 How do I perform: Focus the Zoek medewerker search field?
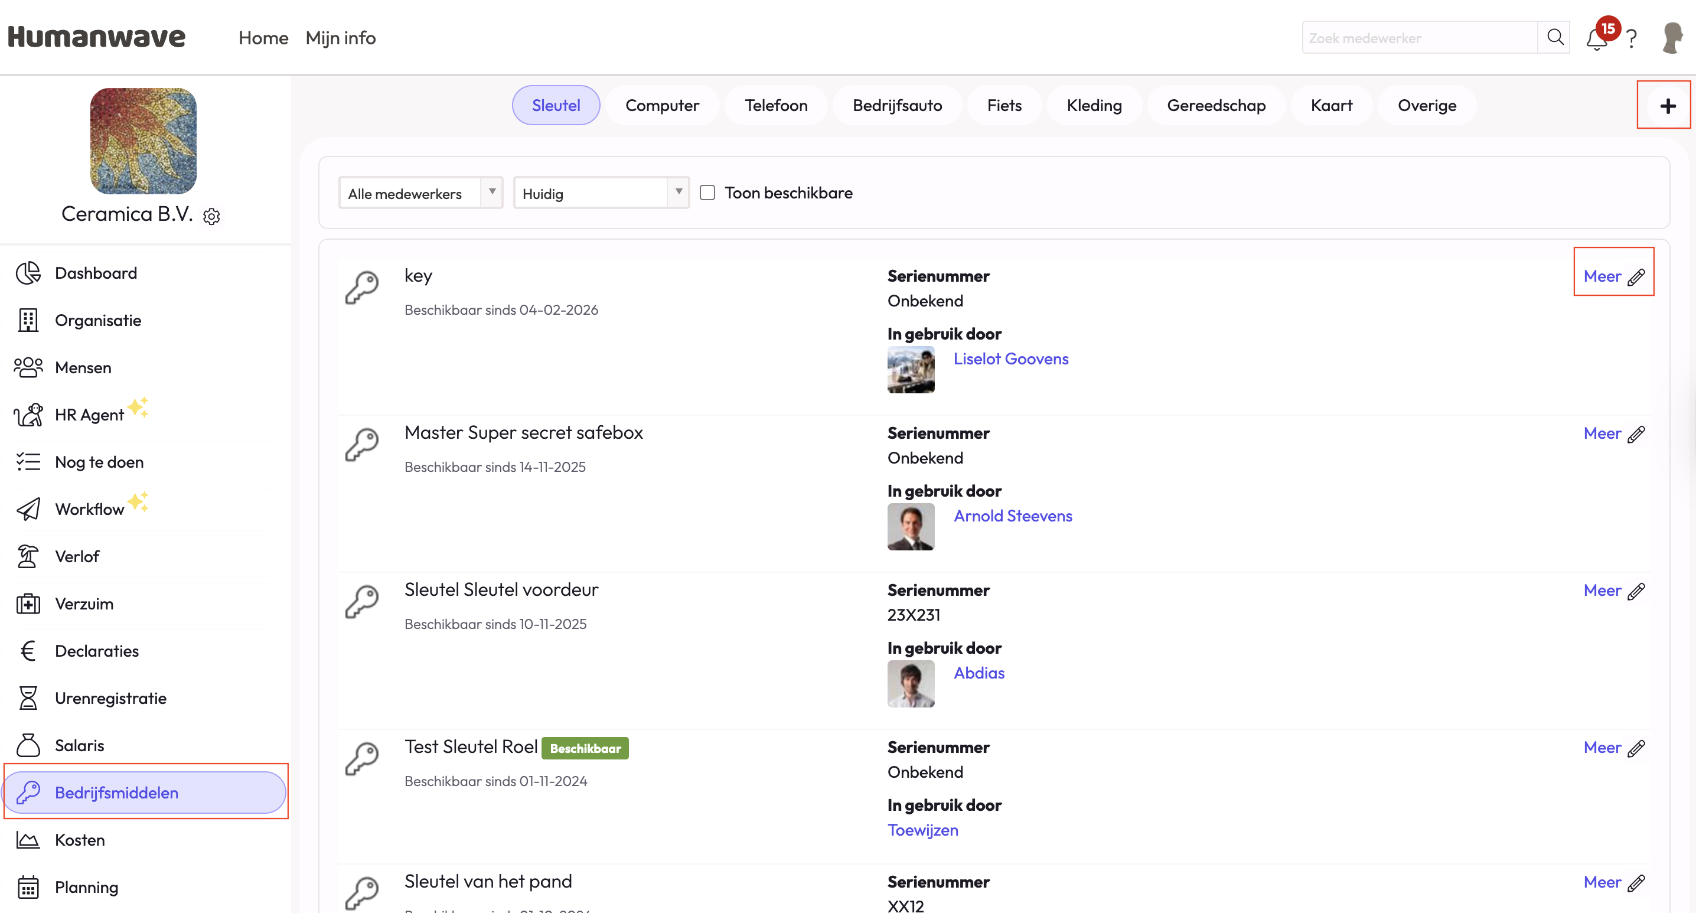point(1419,38)
